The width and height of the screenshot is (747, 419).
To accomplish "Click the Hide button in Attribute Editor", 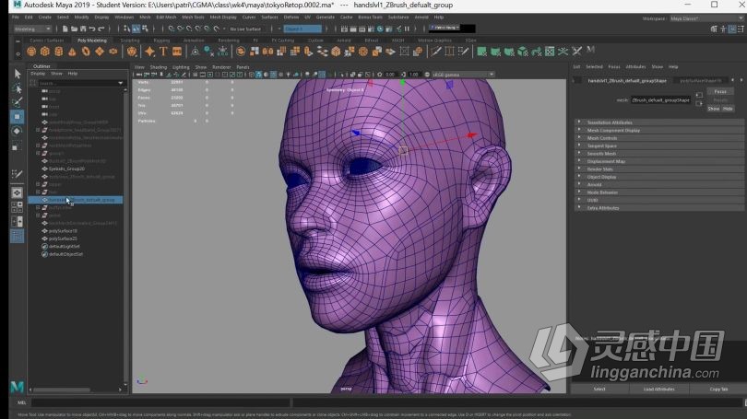I will point(728,109).
